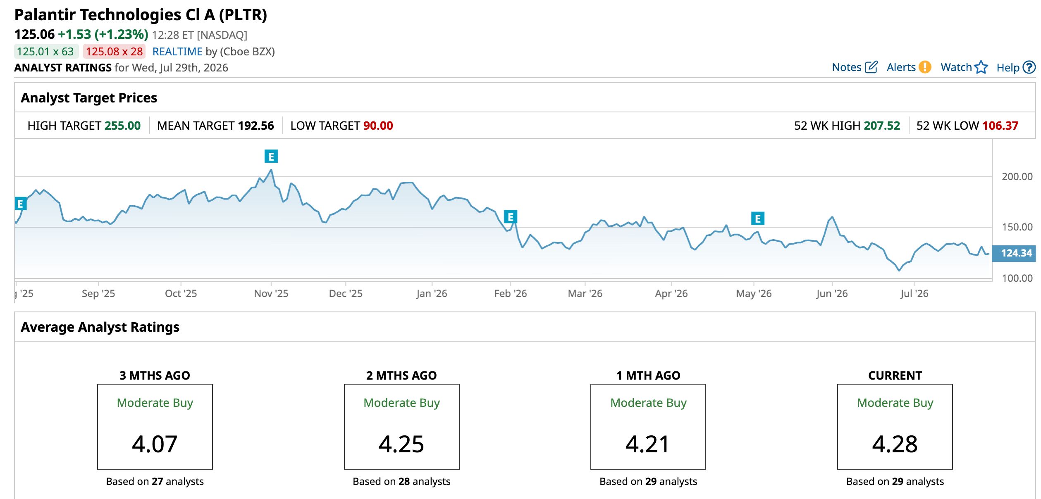Click the red ask quote 125.08 x 28
The height and width of the screenshot is (499, 1041).
click(115, 52)
